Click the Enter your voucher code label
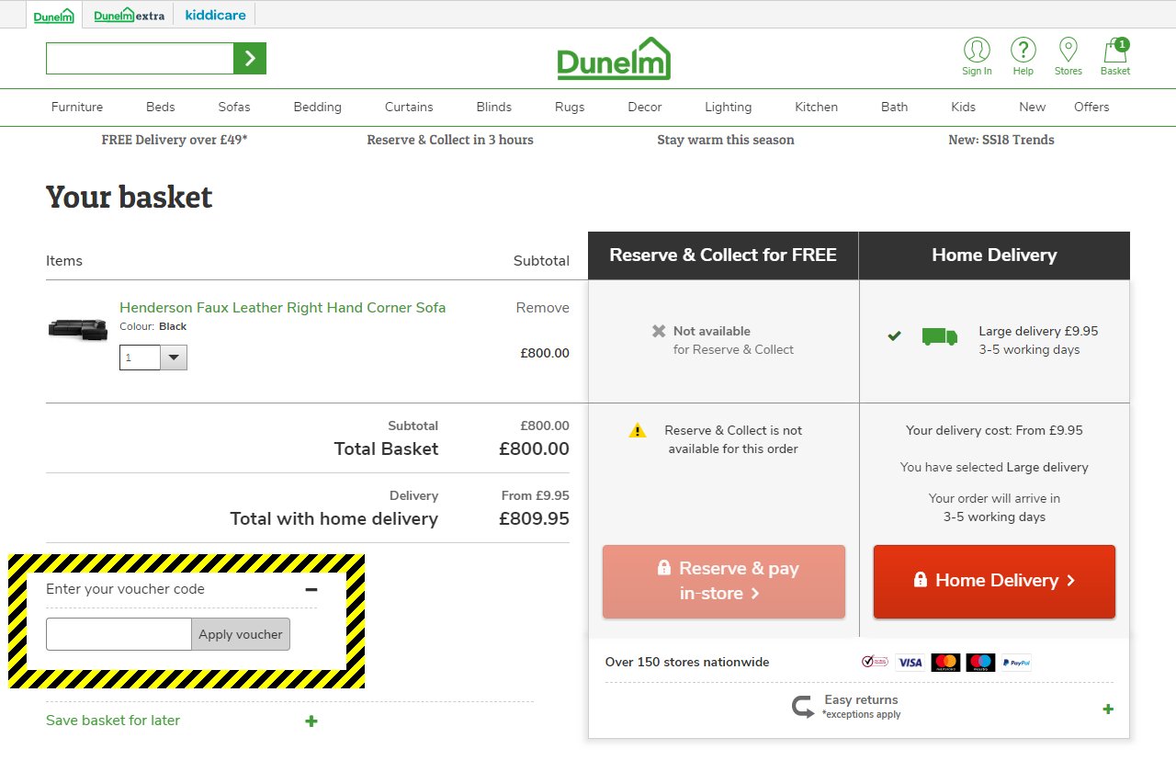 click(x=125, y=589)
